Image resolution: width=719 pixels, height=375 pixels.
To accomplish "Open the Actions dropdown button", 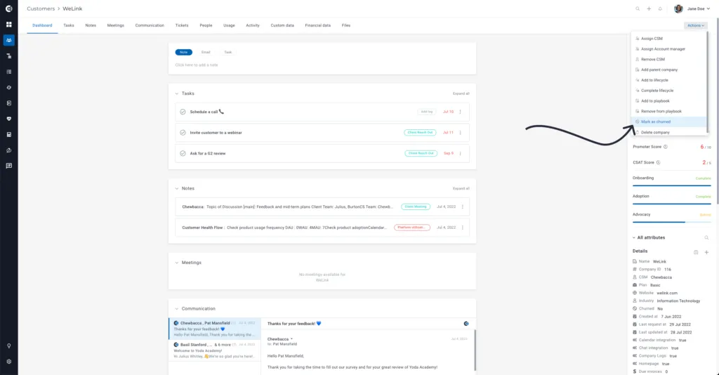I will coord(696,26).
